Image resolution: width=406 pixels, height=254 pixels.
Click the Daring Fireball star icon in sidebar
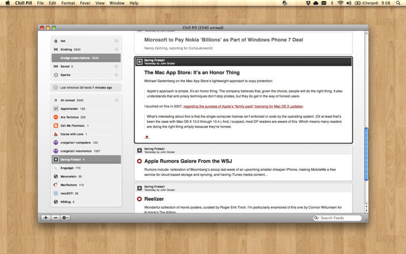56,160
